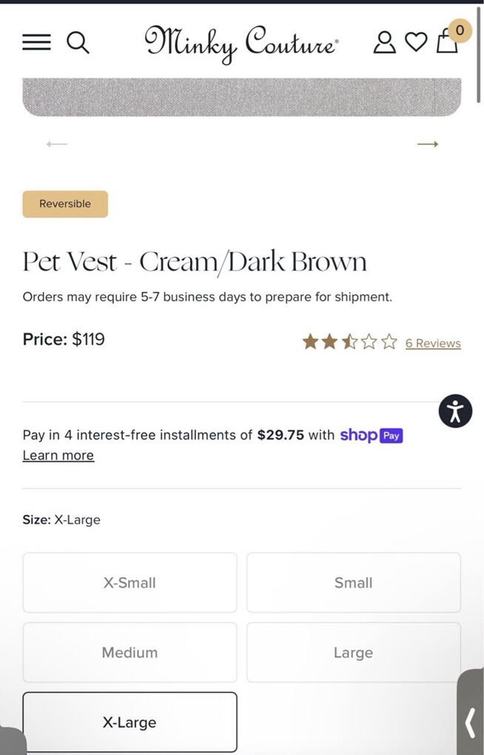Viewport: 484px width, 755px height.
Task: Open the hamburger navigation menu
Action: [x=36, y=42]
